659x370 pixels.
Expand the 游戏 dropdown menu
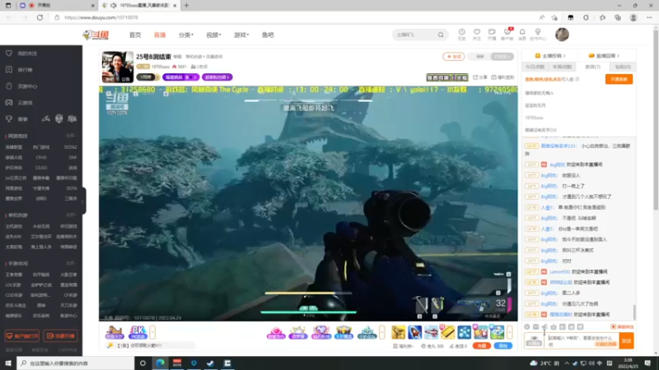241,35
